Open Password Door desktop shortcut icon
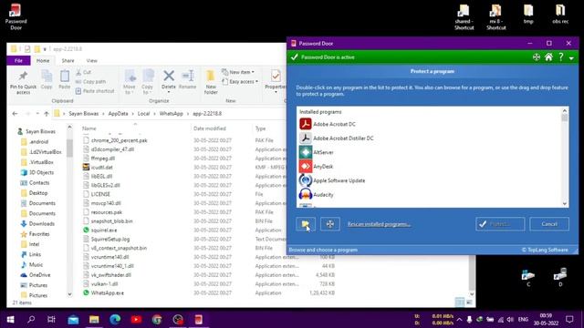Viewport: 584px width, 328px height. pyautogui.click(x=16, y=16)
